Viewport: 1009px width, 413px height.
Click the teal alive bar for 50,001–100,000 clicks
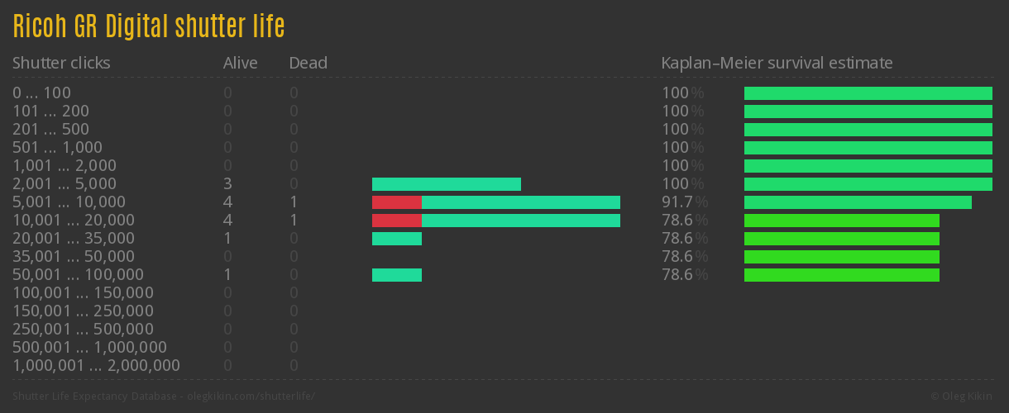click(397, 275)
